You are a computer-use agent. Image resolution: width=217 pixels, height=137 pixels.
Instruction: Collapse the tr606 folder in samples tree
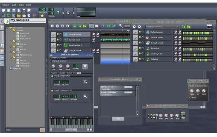click(10, 52)
